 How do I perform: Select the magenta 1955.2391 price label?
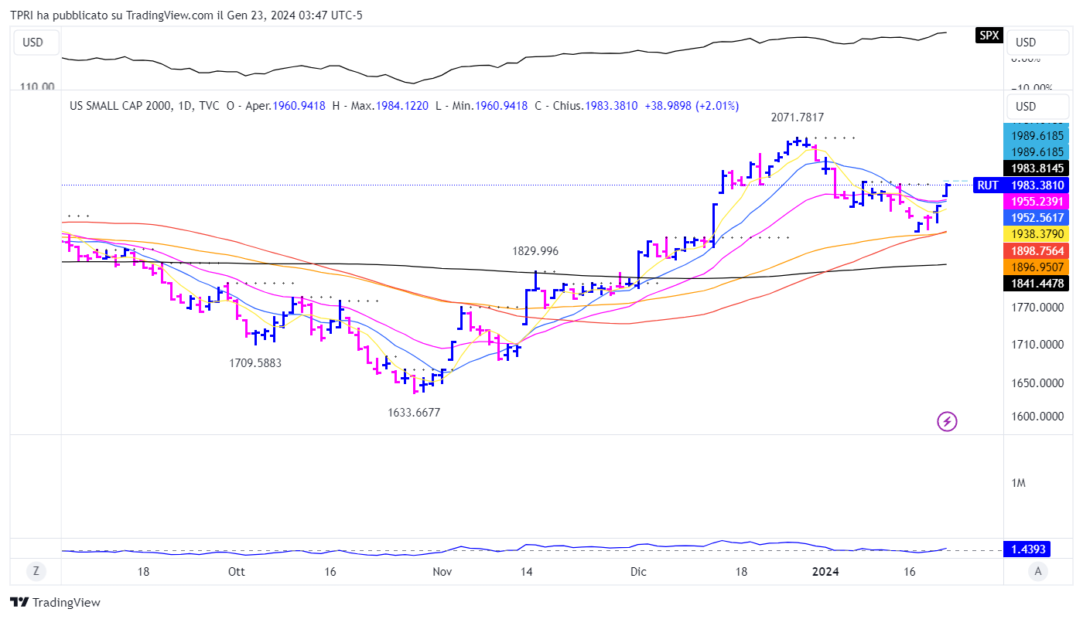pyautogui.click(x=1036, y=201)
